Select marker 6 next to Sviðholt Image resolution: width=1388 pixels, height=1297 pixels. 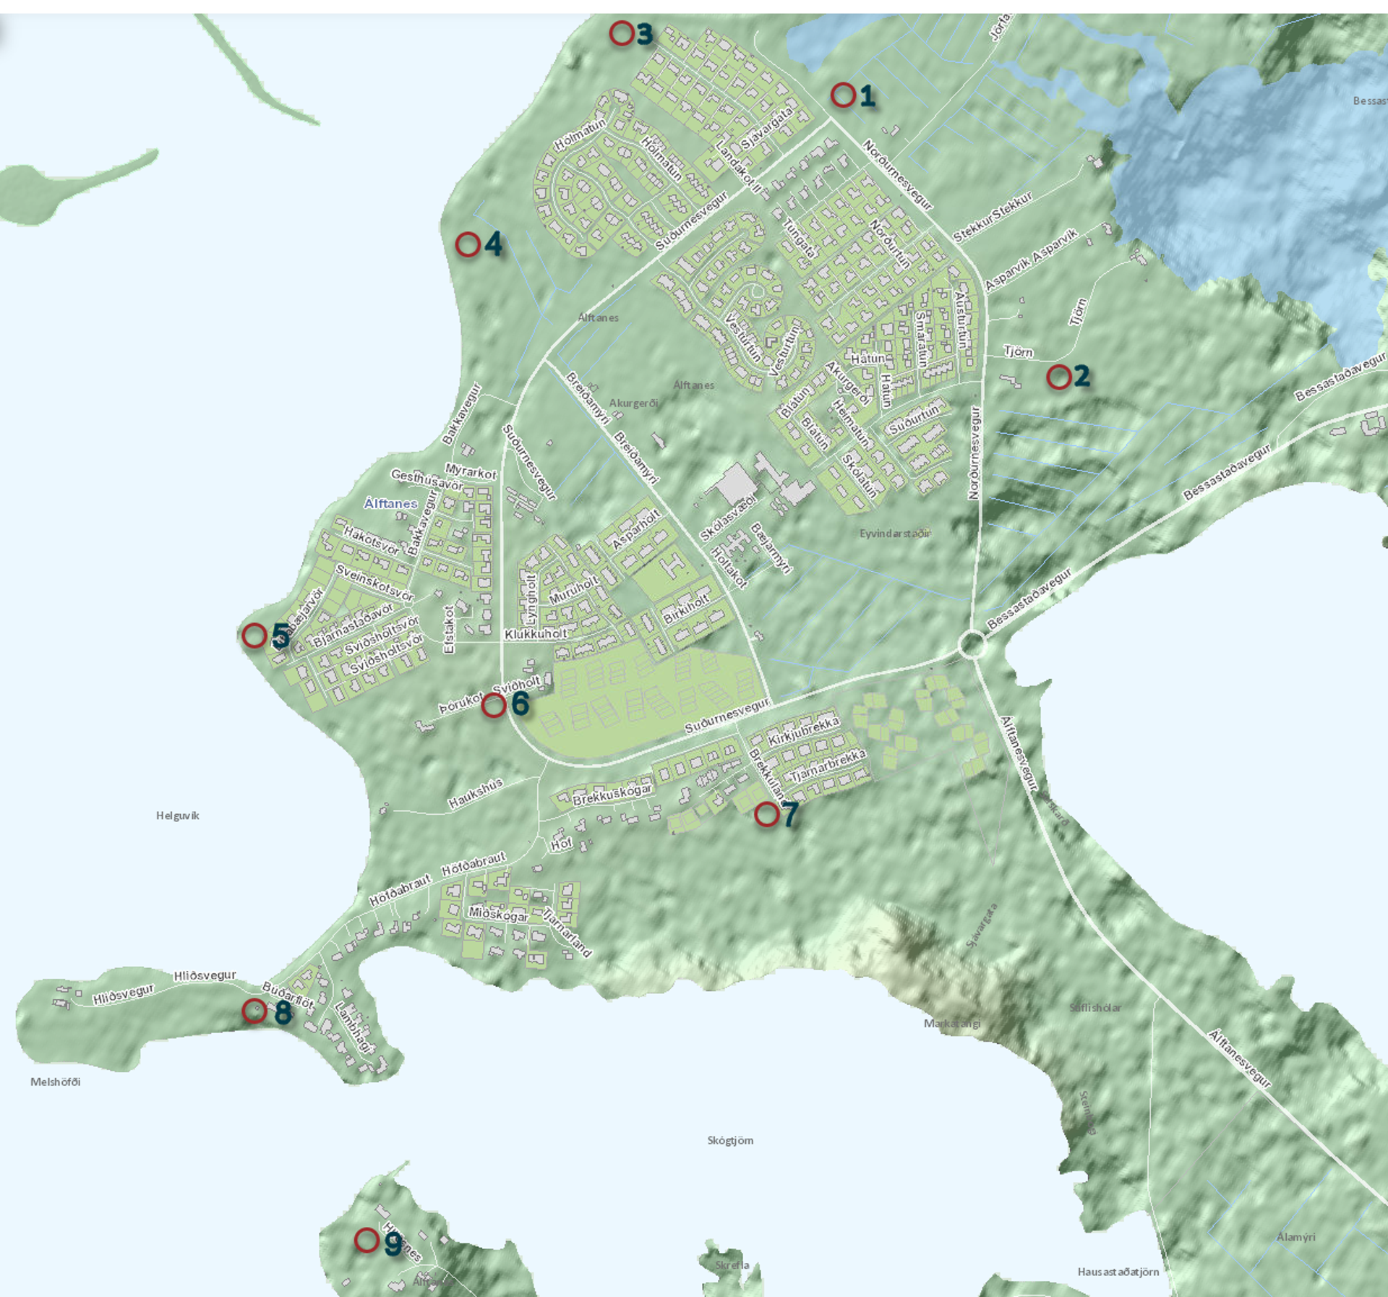[x=494, y=705]
